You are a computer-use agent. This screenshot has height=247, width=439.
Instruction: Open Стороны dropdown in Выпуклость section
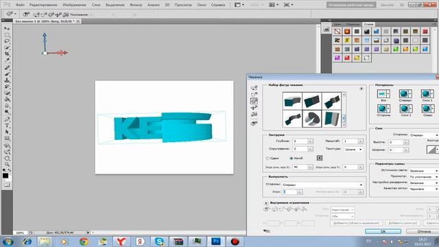click(322, 185)
